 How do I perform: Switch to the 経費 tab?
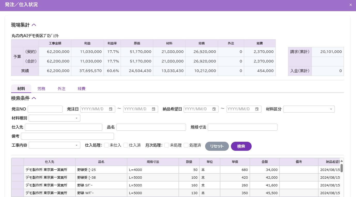[82, 89]
